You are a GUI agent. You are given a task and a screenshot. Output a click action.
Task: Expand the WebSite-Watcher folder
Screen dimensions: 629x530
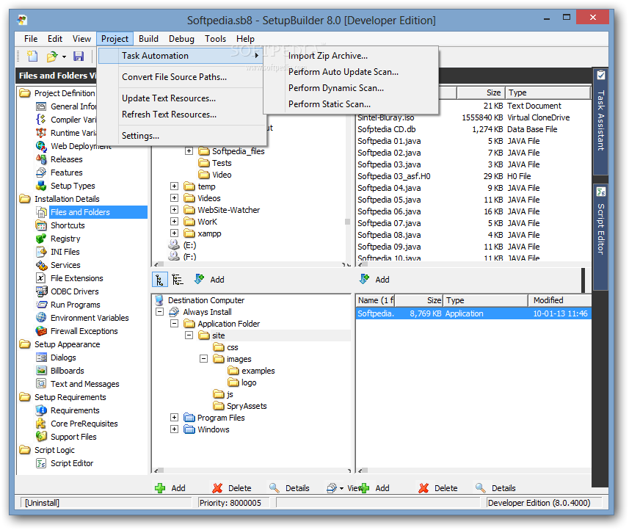(x=174, y=210)
